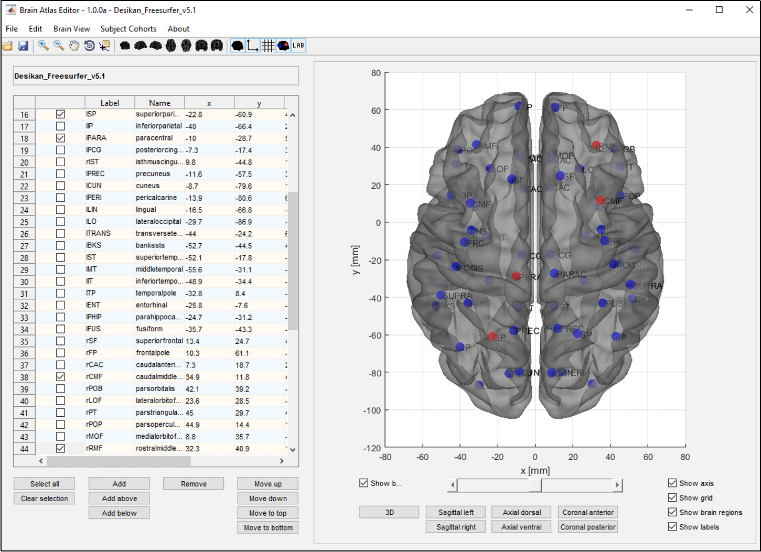Uncheck the checkbox in row 18 paracentral
Screen dimensions: 761x552
(60, 138)
